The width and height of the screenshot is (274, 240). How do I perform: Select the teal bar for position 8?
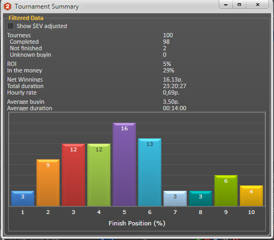point(200,198)
